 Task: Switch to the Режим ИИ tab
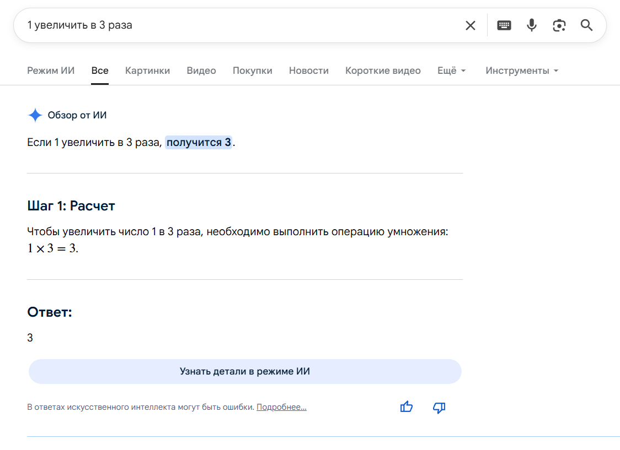coord(51,71)
